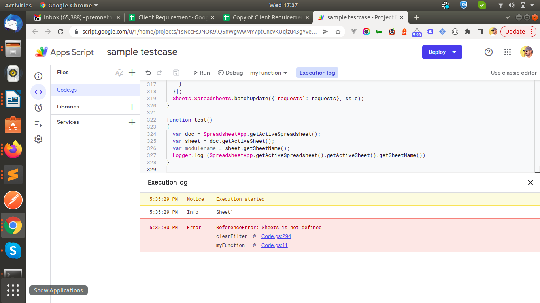Click the Libraries section label
Screen dimensions: 540x303
[68, 107]
